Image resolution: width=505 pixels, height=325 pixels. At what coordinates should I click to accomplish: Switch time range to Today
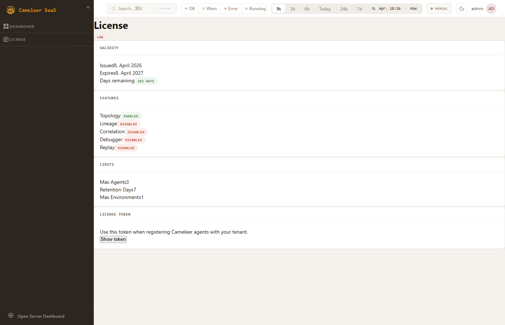(x=325, y=9)
